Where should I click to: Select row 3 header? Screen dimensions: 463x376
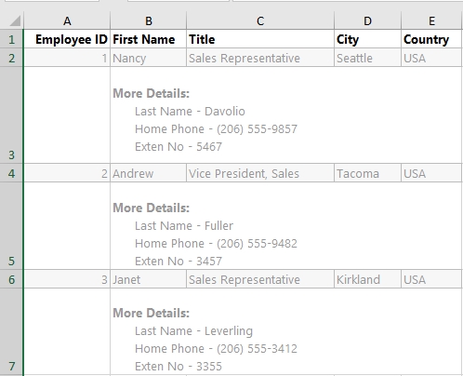11,114
